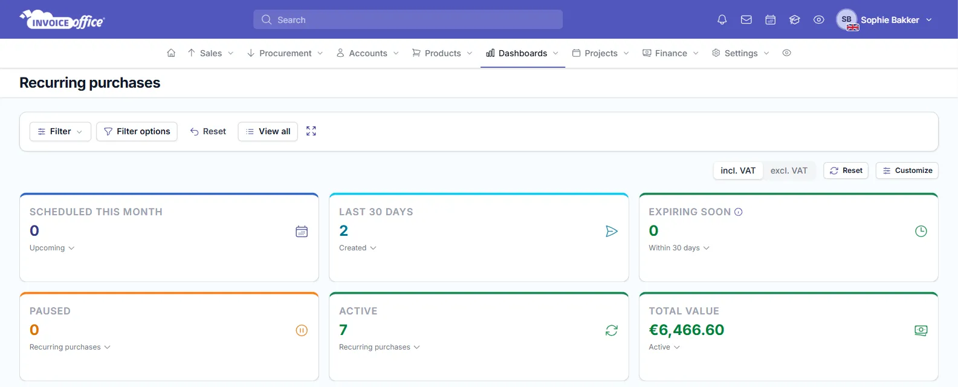Open the Products menu
Screen dimensions: 958x387
pos(442,53)
